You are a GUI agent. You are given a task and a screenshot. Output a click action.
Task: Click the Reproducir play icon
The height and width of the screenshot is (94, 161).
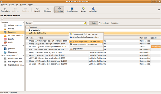(x=5, y=9)
